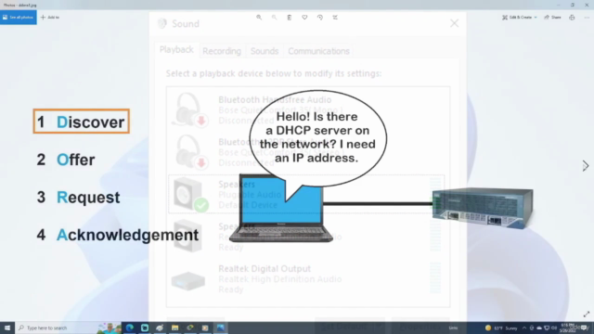Delete the photo with the trash icon
Viewport: 594px width, 334px height.
(x=289, y=18)
